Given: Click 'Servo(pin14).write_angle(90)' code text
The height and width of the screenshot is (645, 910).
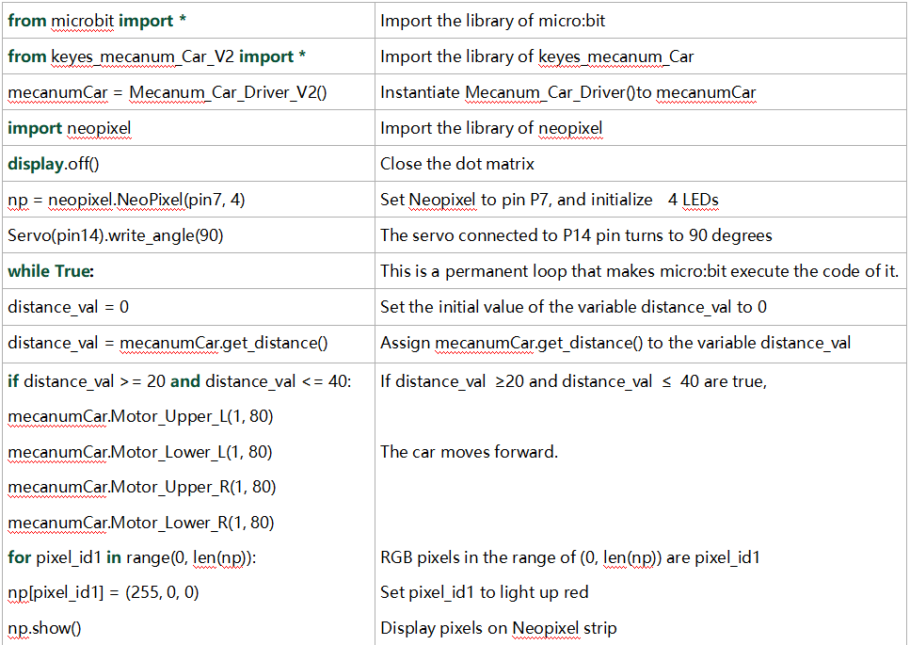Looking at the screenshot, I should (116, 235).
